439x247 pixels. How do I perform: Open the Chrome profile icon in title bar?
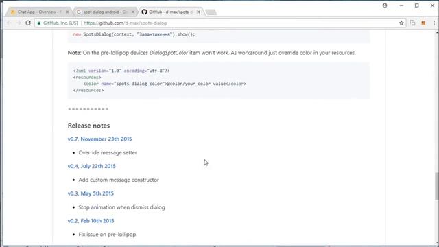pos(385,5)
